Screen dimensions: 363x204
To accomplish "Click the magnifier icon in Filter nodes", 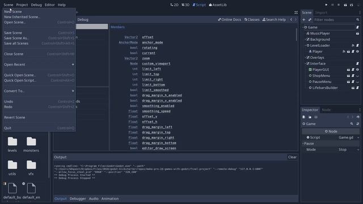I will pyautogui.click(x=358, y=20).
